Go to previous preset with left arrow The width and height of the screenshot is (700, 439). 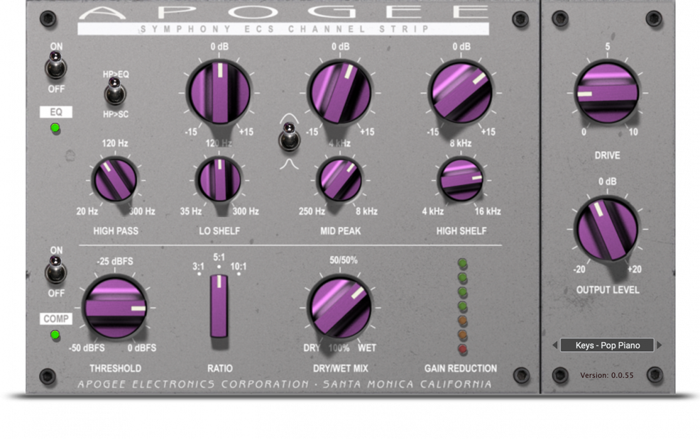(555, 346)
